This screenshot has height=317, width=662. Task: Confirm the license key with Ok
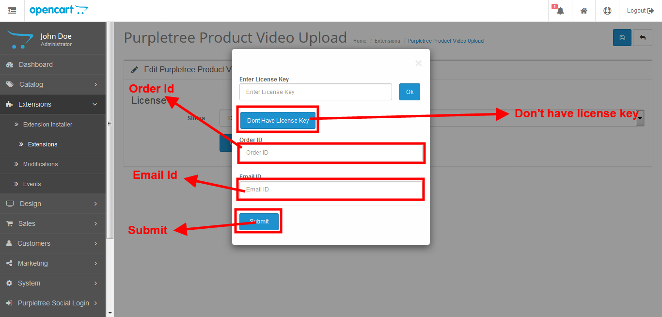pyautogui.click(x=410, y=92)
